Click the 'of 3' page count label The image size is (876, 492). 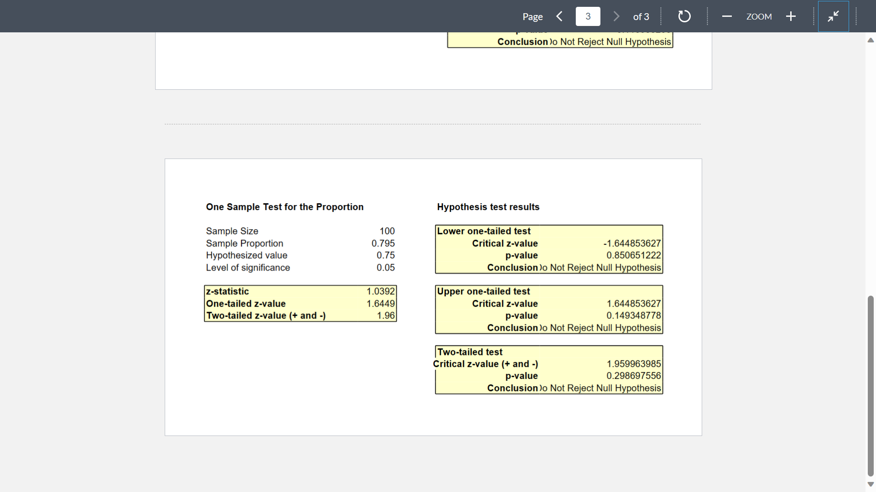pyautogui.click(x=641, y=16)
